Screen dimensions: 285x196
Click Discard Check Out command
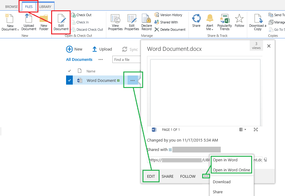point(87,30)
